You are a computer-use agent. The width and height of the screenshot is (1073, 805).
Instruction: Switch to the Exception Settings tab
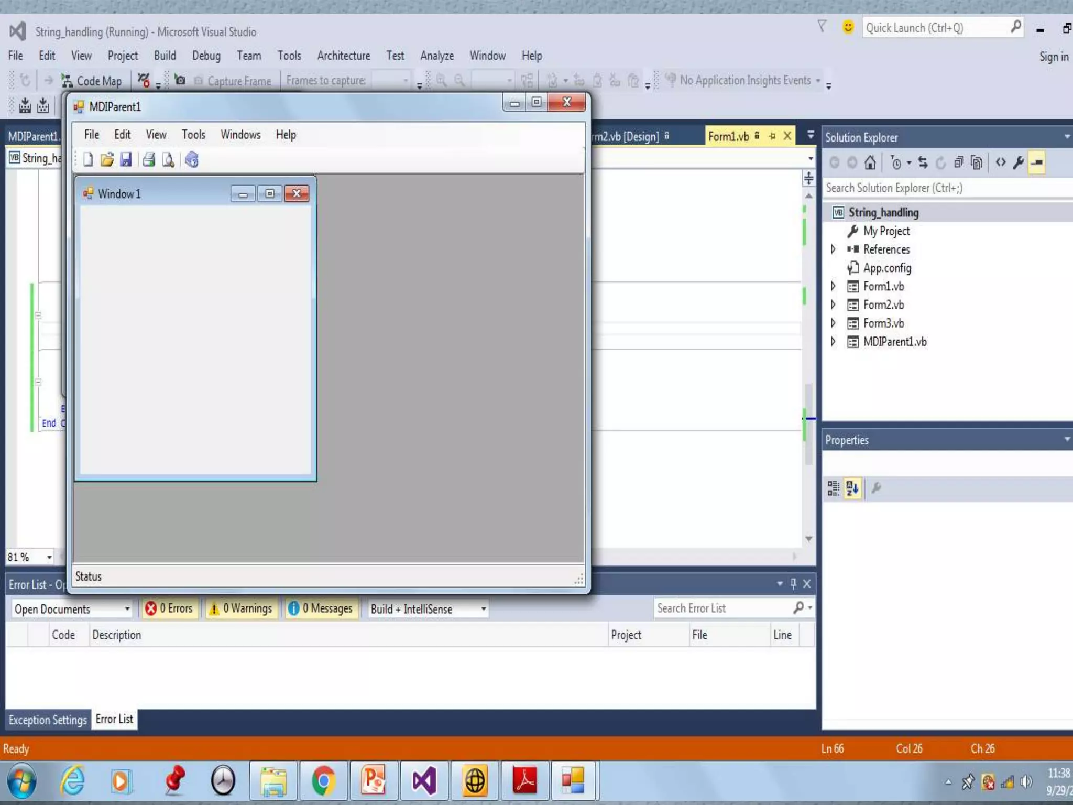(47, 720)
